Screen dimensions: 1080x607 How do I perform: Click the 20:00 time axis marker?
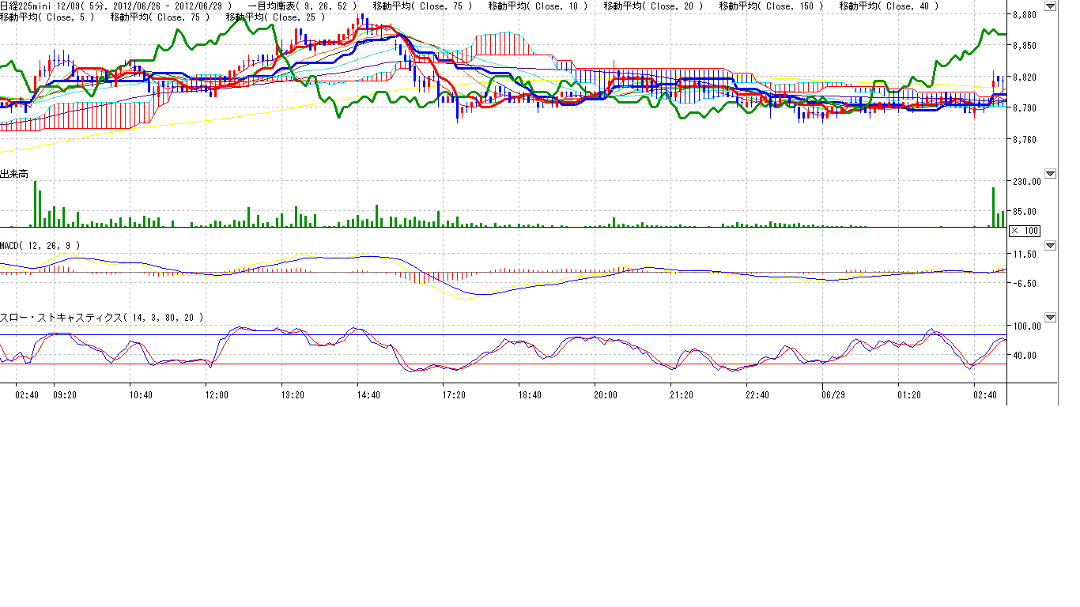tap(605, 395)
